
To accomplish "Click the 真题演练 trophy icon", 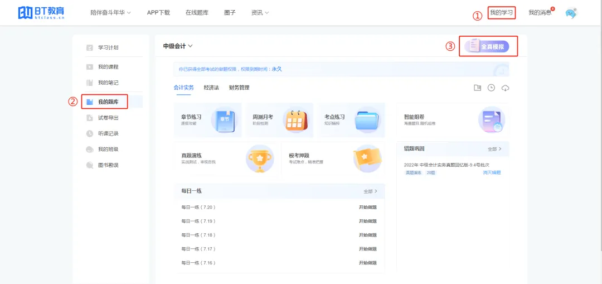I will pos(260,158).
